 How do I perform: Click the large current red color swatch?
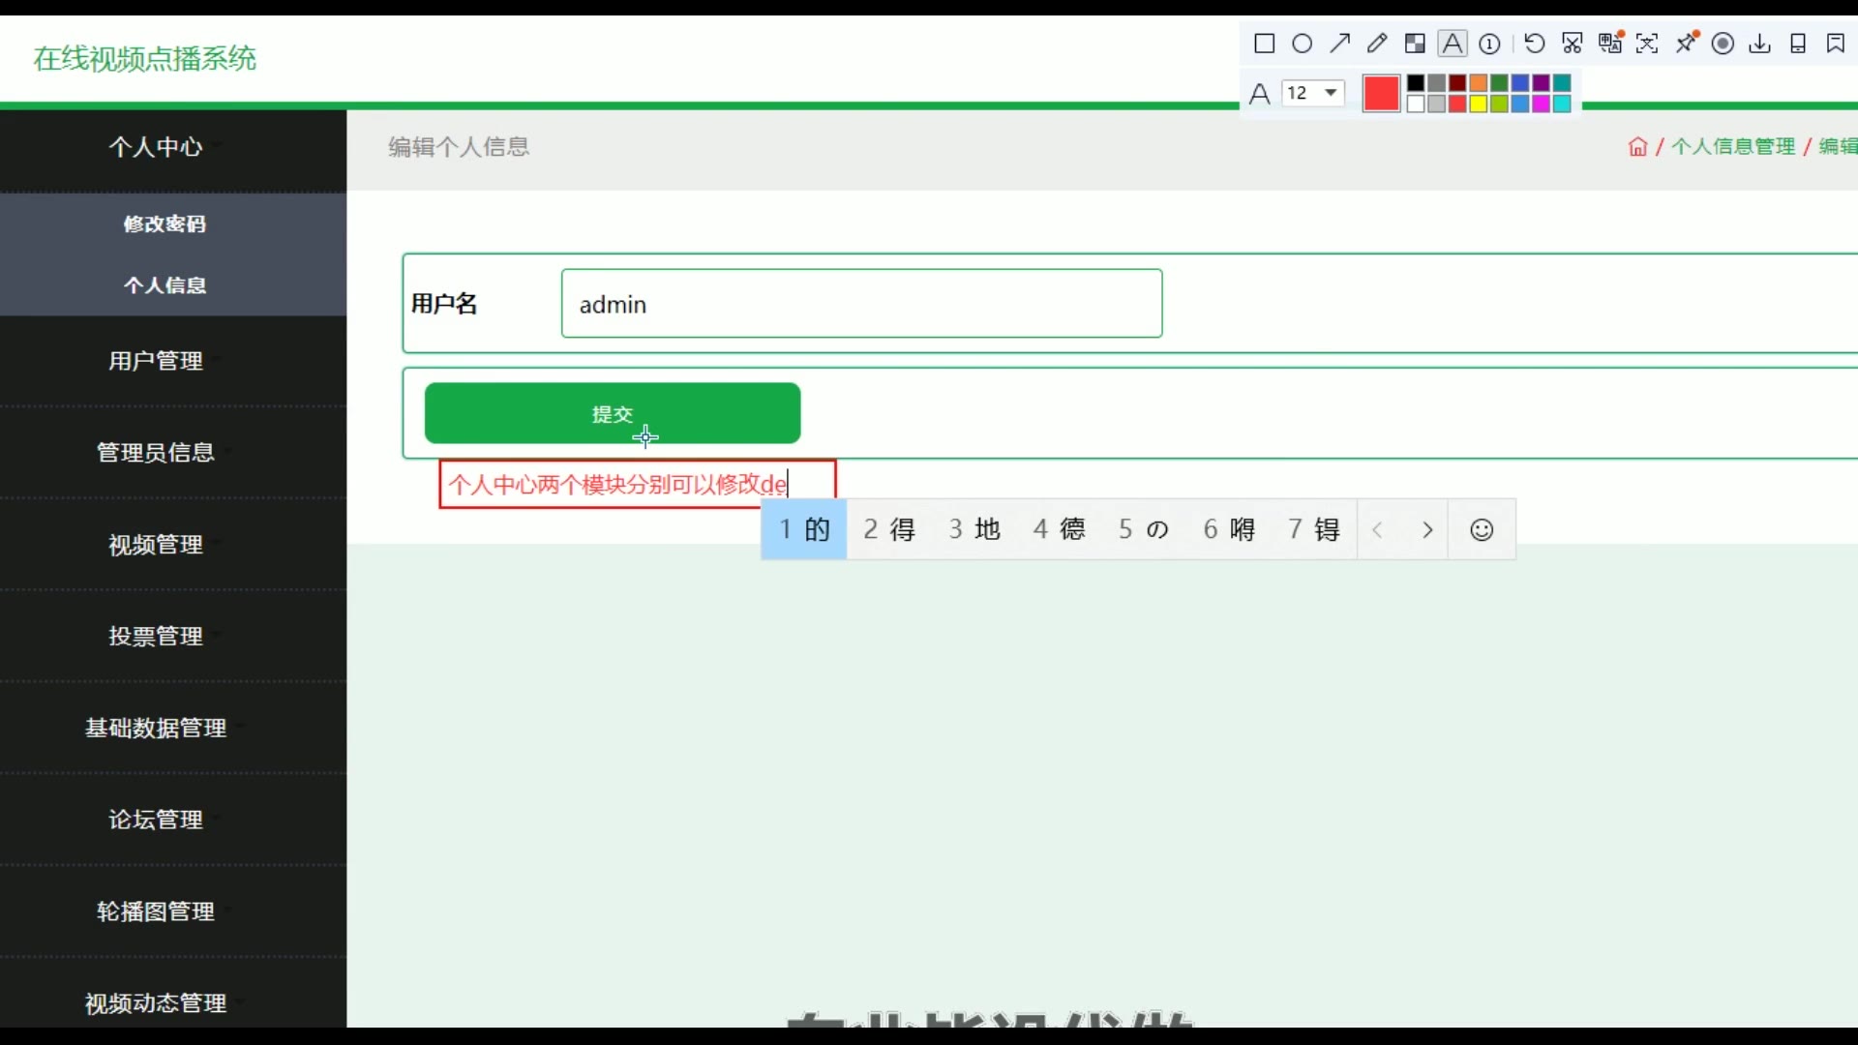(1381, 93)
